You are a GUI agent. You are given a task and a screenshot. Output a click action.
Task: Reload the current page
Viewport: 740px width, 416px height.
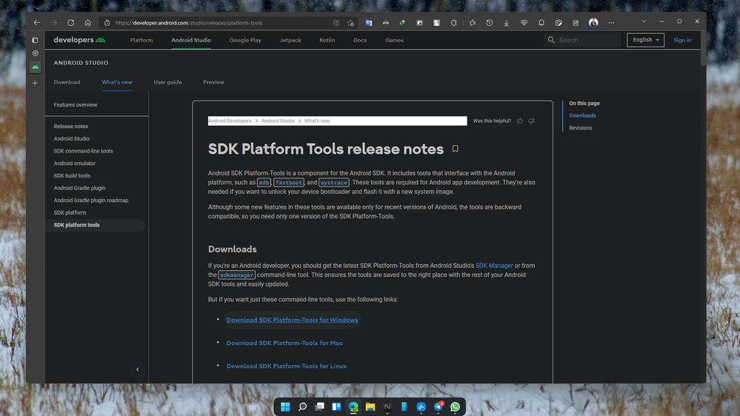click(71, 23)
